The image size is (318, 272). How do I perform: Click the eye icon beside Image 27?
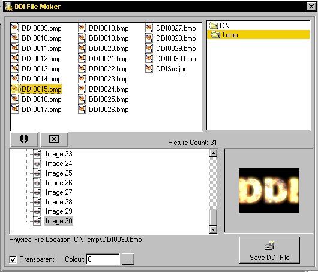[37, 192]
